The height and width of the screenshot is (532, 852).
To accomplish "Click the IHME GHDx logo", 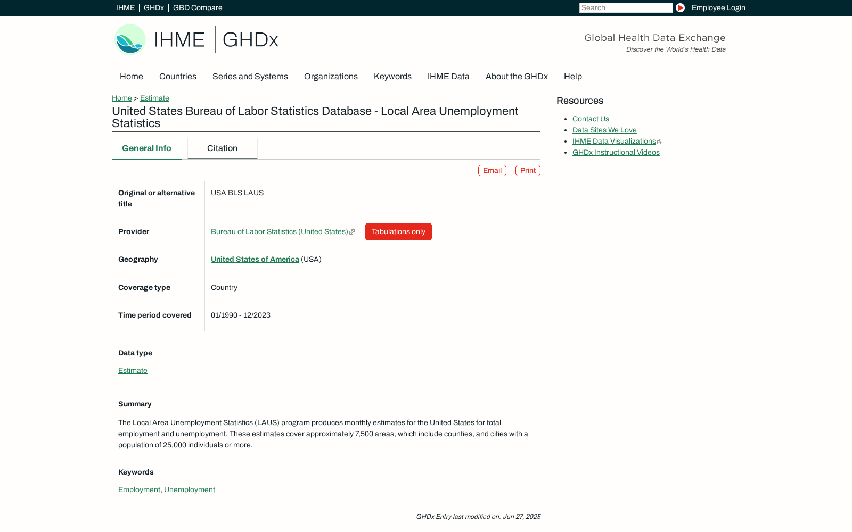I will (196, 39).
